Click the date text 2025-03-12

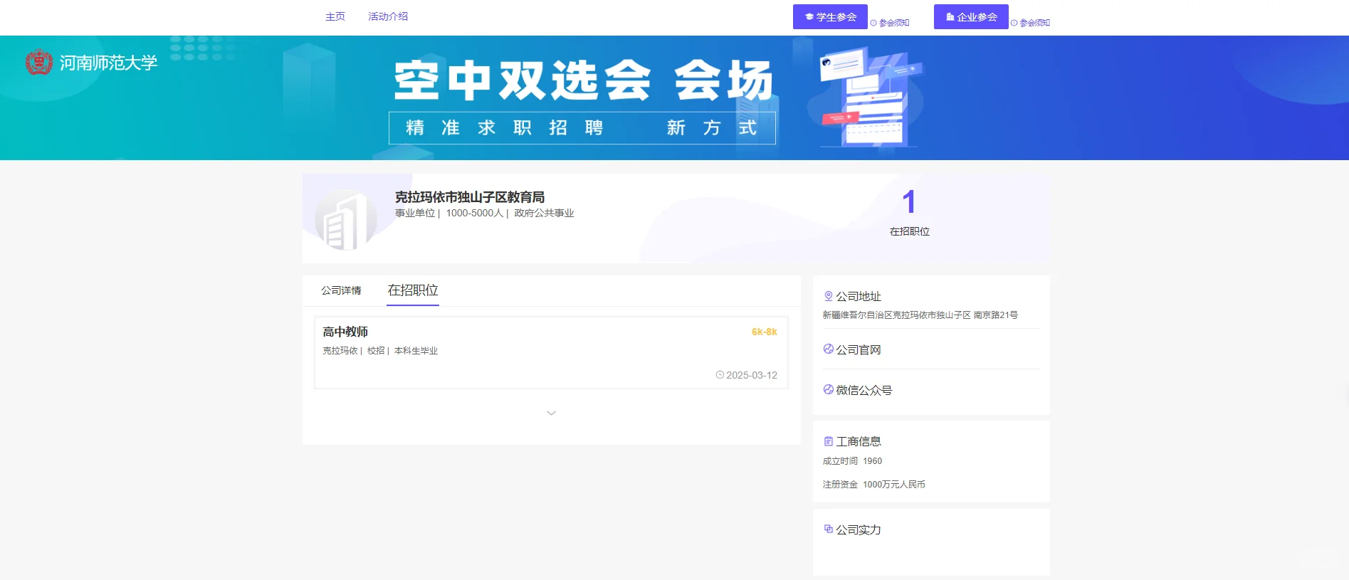[752, 375]
